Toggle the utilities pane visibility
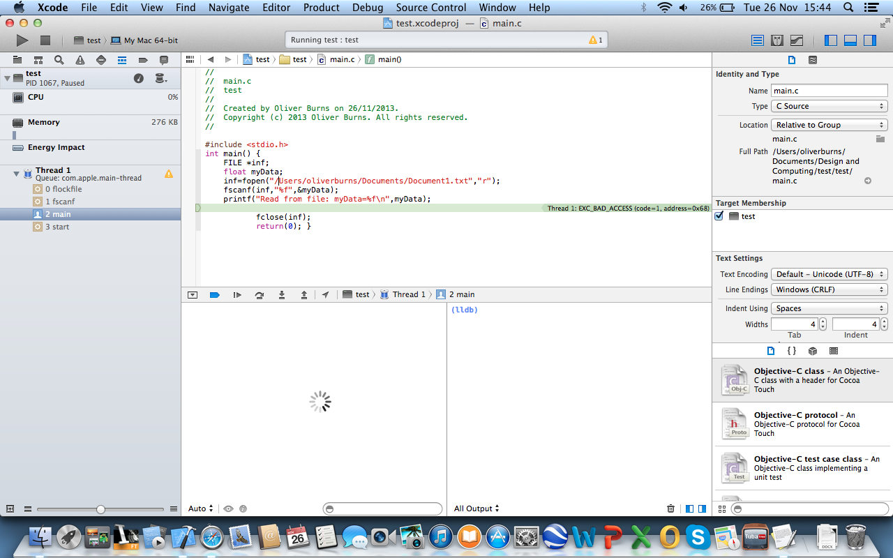This screenshot has width=893, height=558. 870,40
